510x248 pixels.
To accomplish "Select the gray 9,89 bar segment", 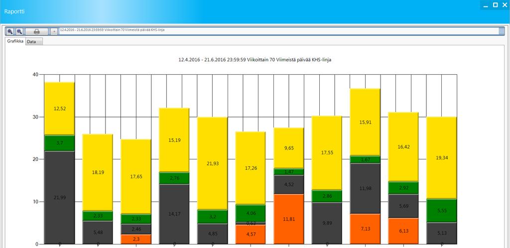I will (x=327, y=223).
